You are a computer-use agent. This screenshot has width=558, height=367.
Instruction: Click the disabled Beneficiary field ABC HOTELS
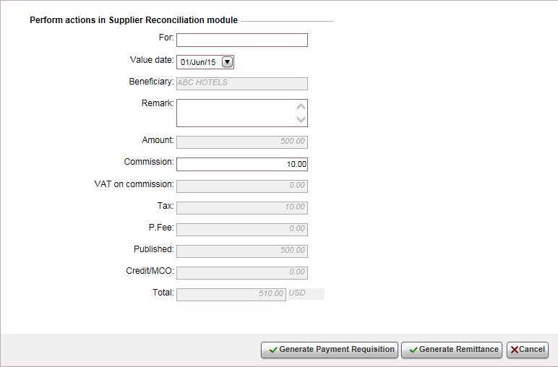[x=242, y=84]
